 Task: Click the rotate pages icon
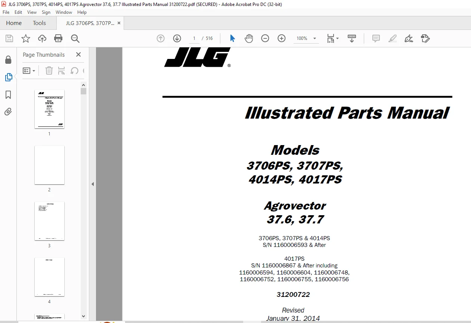click(74, 70)
